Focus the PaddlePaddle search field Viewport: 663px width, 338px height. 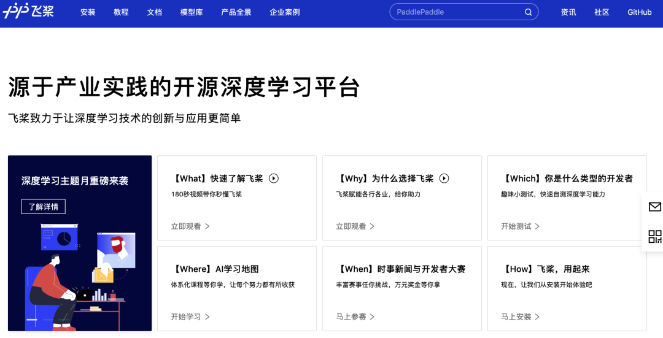[464, 12]
